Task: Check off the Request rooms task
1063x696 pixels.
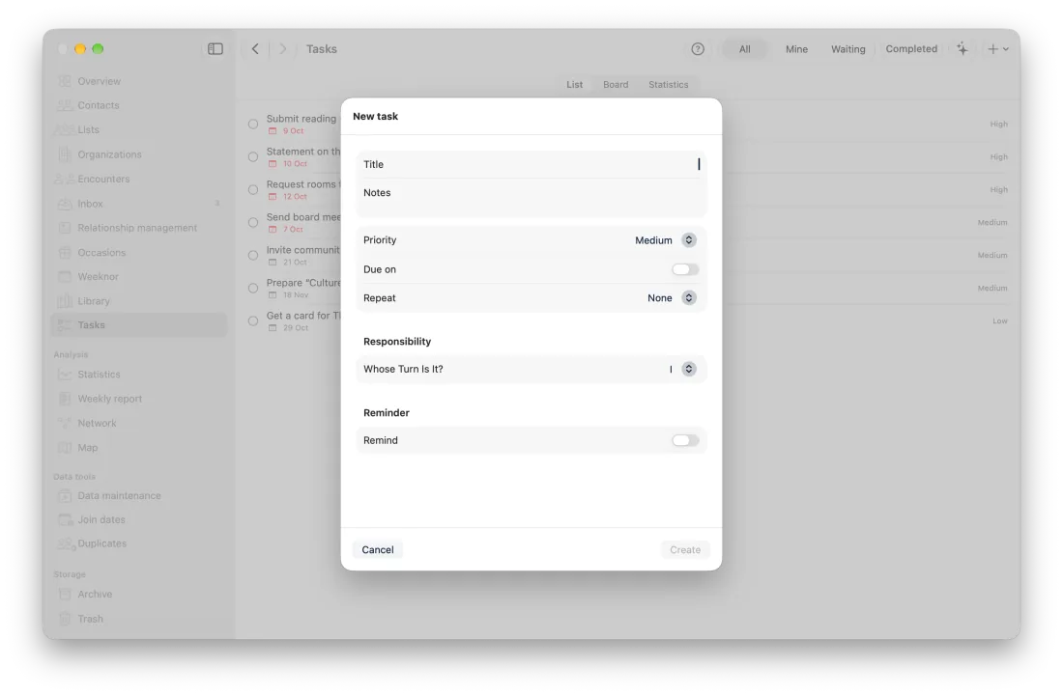Action: pos(253,189)
